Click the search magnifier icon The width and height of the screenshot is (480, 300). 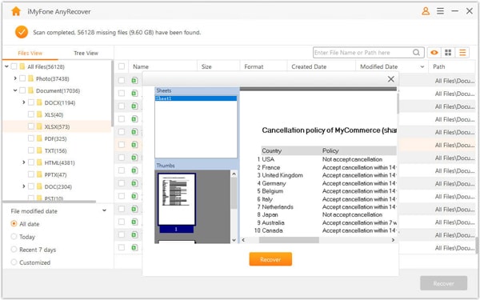416,53
